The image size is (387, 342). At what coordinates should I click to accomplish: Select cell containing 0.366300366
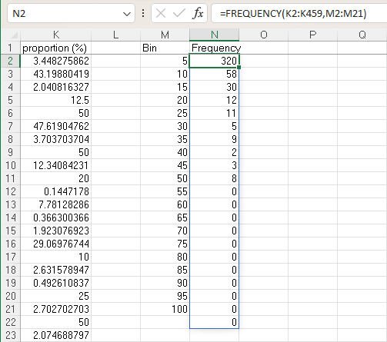click(x=56, y=217)
